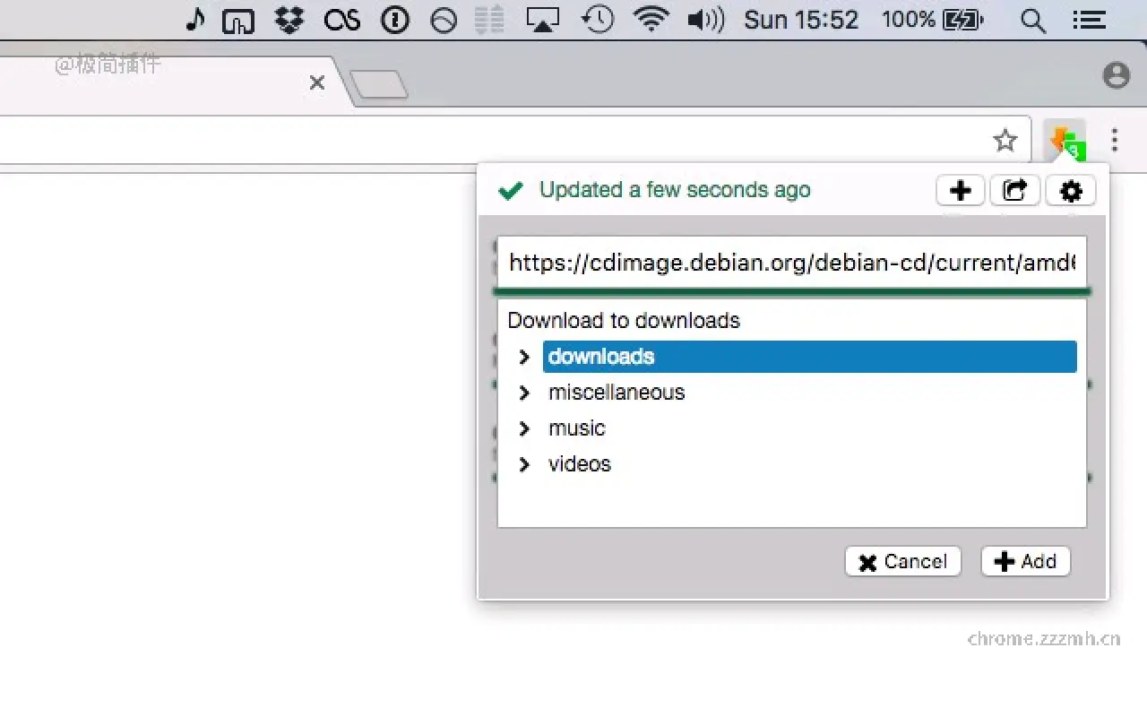This screenshot has width=1147, height=717.
Task: Open the download extension popup icon in toolbar
Action: [x=1065, y=141]
